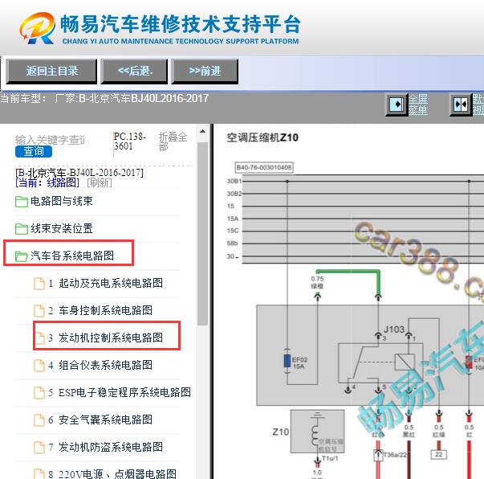
Task: Click the split-view arrows icon
Action: [x=460, y=104]
